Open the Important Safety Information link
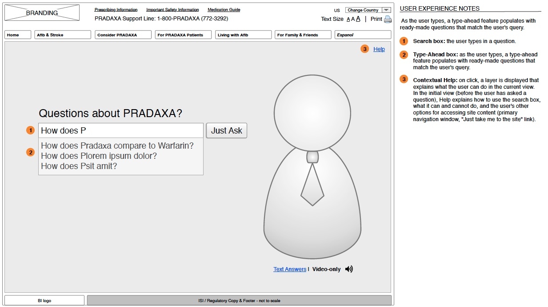The width and height of the screenshot is (548, 307). coord(172,10)
